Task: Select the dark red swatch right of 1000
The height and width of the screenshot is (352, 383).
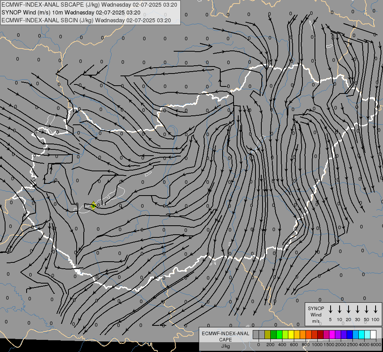Action: click(320, 334)
